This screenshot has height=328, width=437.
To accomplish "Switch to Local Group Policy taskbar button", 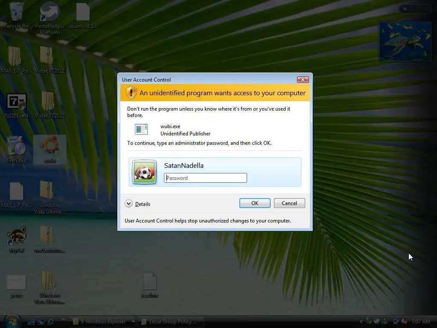I will (170, 322).
